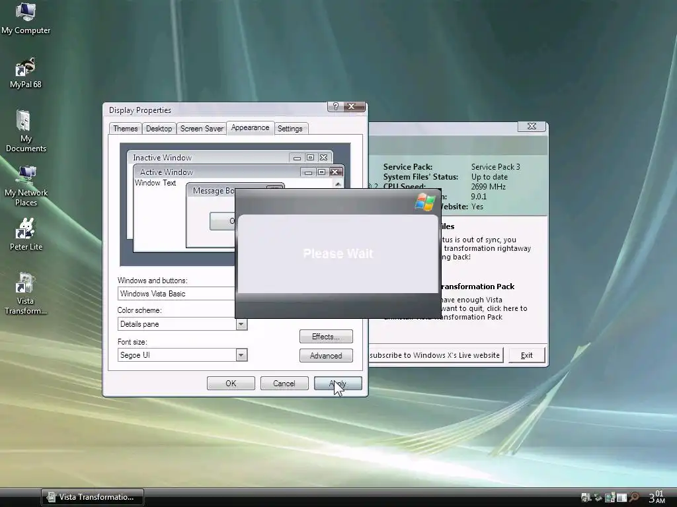Screen dimensions: 677x507
Task: Click the Vista Transformation taskbar button
Action: pos(93,497)
